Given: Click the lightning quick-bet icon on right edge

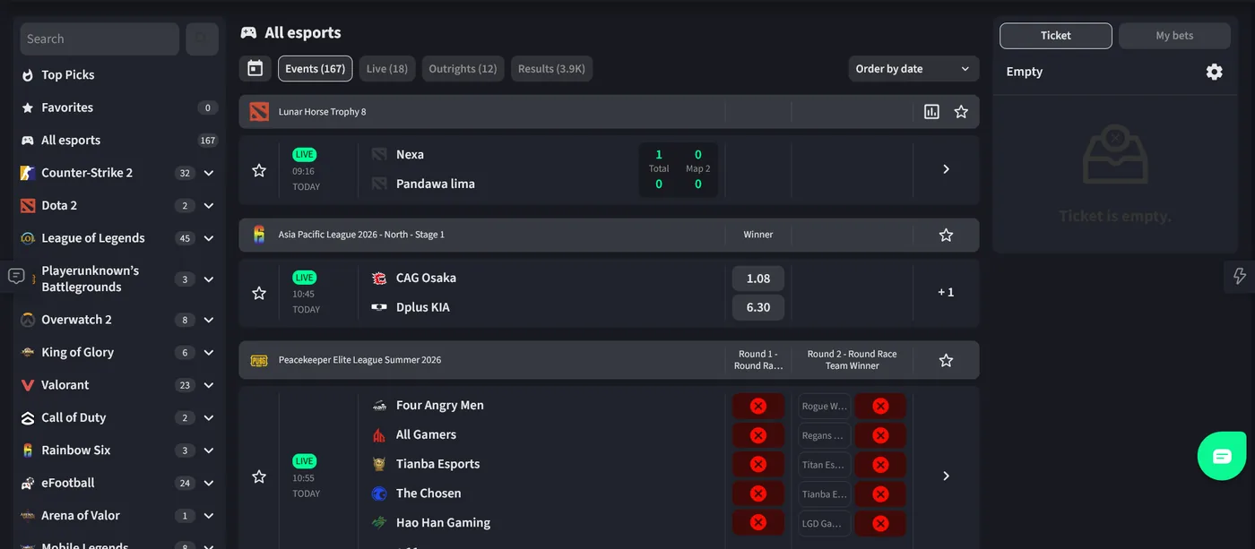Looking at the screenshot, I should click(x=1240, y=276).
